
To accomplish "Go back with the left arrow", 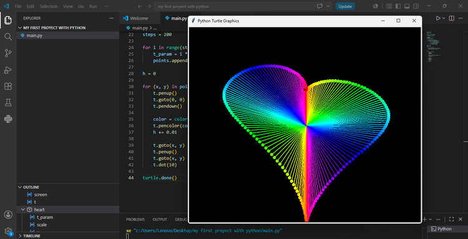I will click(x=140, y=6).
